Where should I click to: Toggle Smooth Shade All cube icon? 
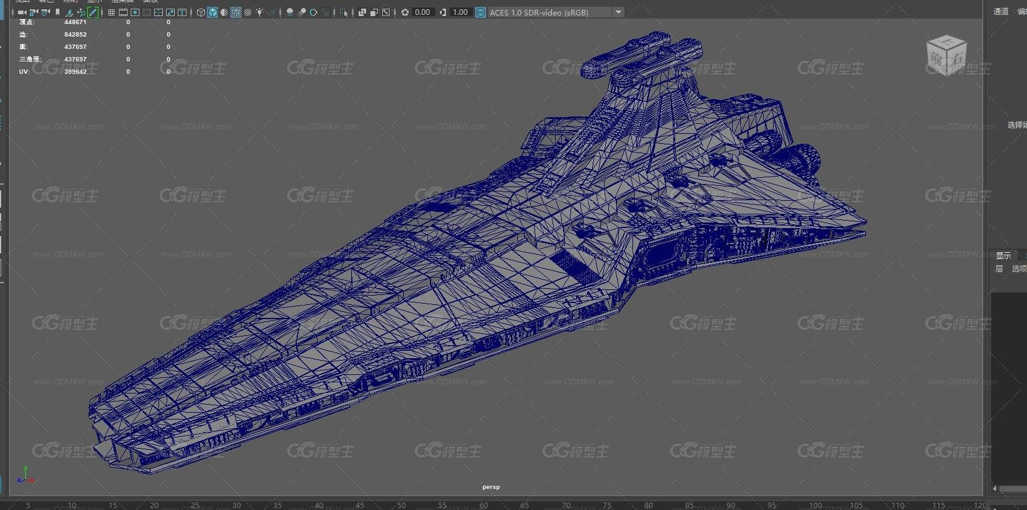coord(212,12)
